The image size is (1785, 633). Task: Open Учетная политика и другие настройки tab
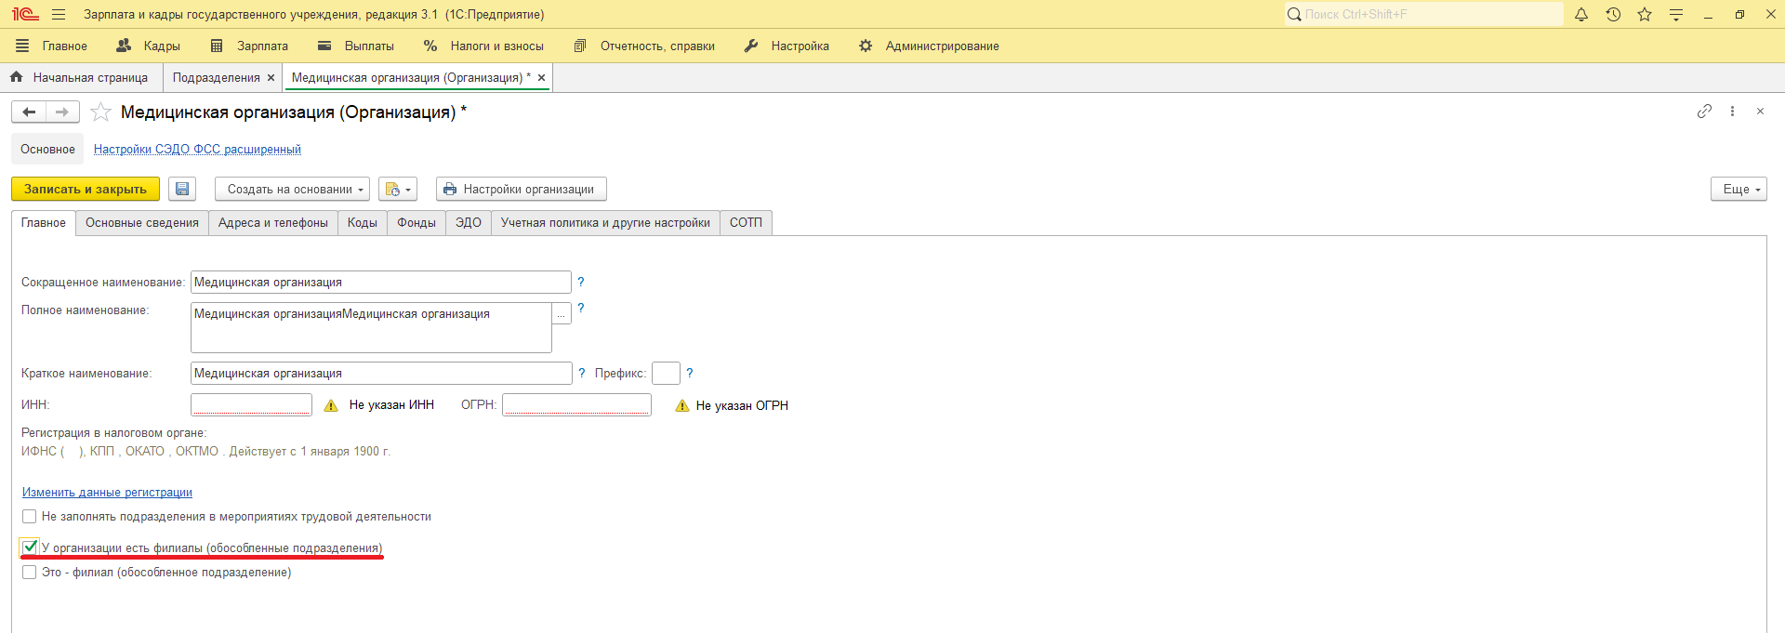[x=605, y=223]
